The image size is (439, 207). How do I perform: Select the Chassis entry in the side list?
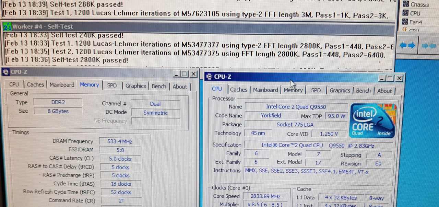tap(419, 4)
